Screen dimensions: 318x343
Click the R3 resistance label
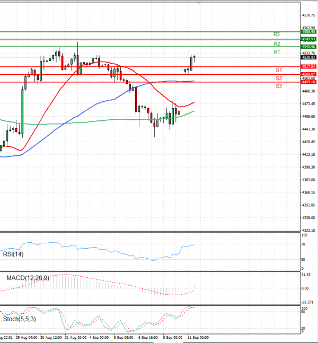277,34
